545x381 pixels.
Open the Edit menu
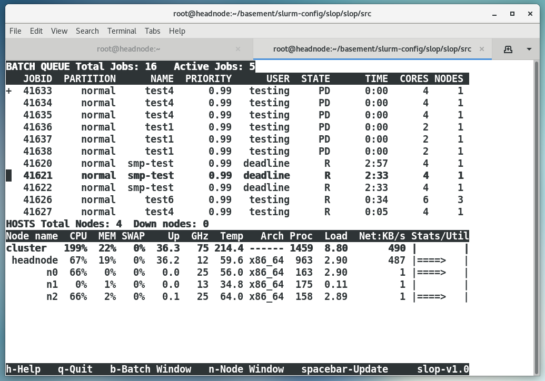36,31
